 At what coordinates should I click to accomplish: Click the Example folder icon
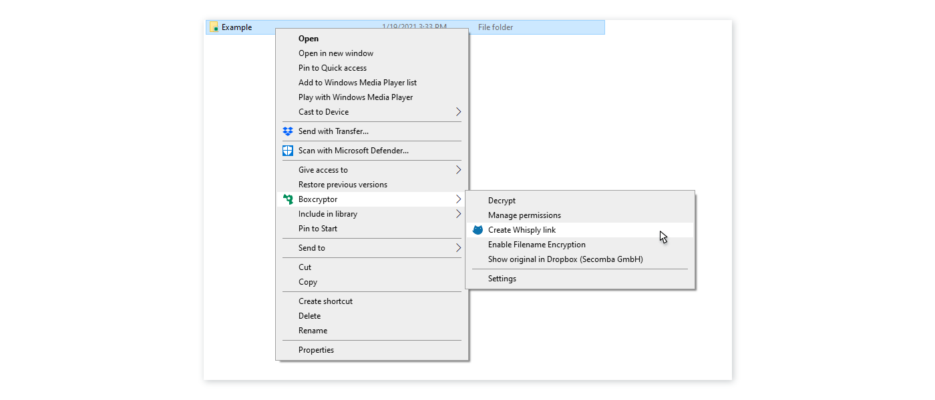[214, 27]
